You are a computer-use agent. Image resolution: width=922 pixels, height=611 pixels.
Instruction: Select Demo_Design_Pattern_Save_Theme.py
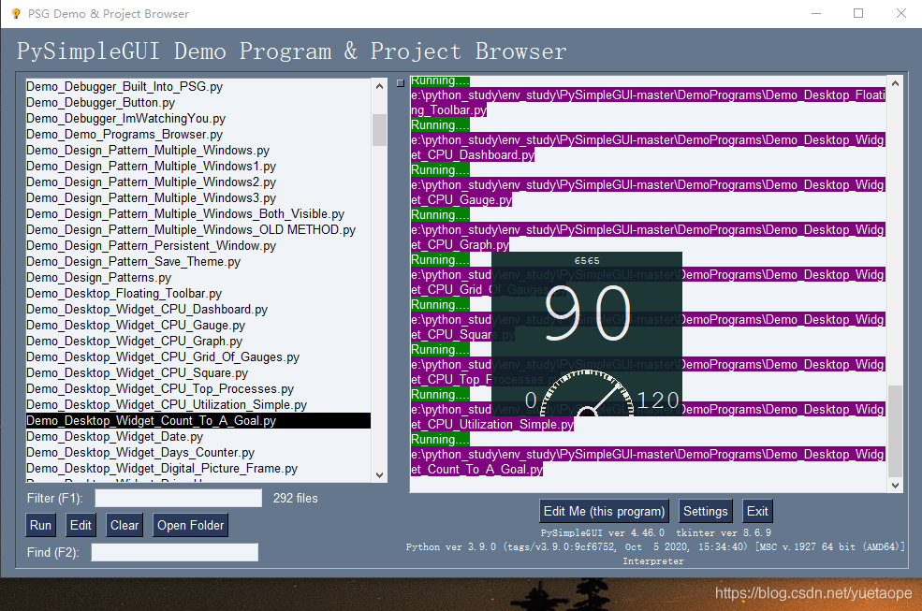(x=198, y=261)
